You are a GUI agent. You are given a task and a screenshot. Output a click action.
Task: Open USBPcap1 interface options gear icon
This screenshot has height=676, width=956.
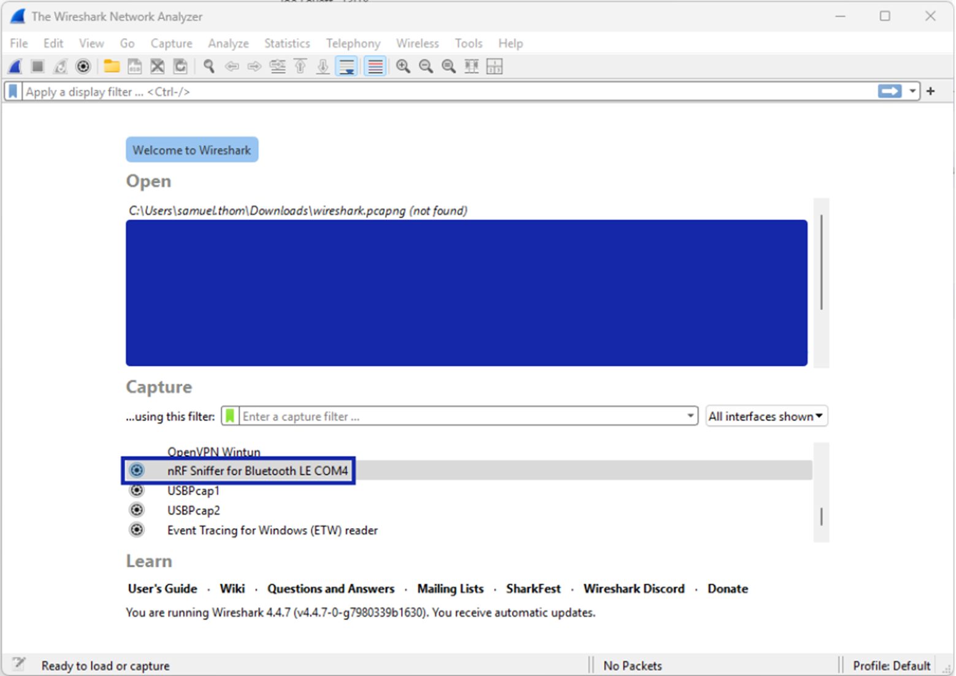pos(137,490)
